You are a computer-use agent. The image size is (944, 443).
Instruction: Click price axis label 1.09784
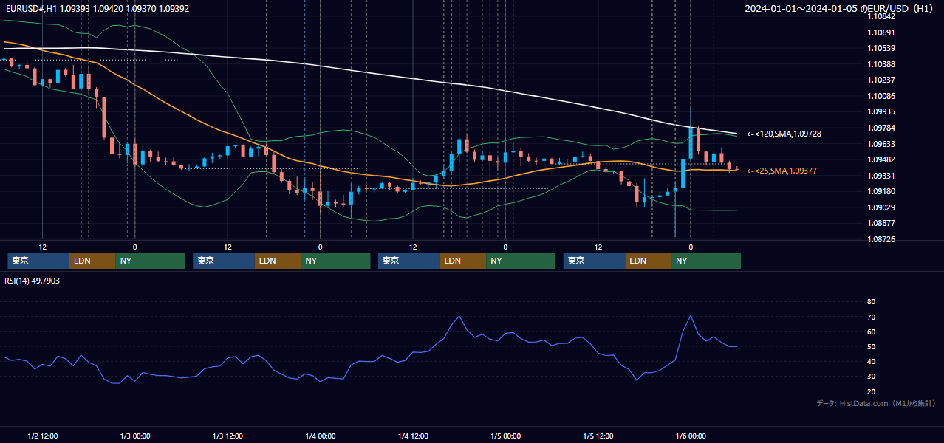pos(880,128)
